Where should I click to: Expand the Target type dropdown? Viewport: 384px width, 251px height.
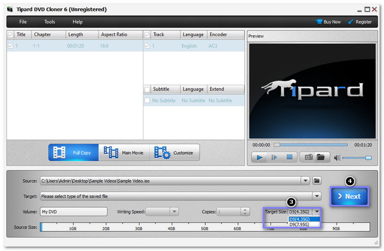click(317, 196)
